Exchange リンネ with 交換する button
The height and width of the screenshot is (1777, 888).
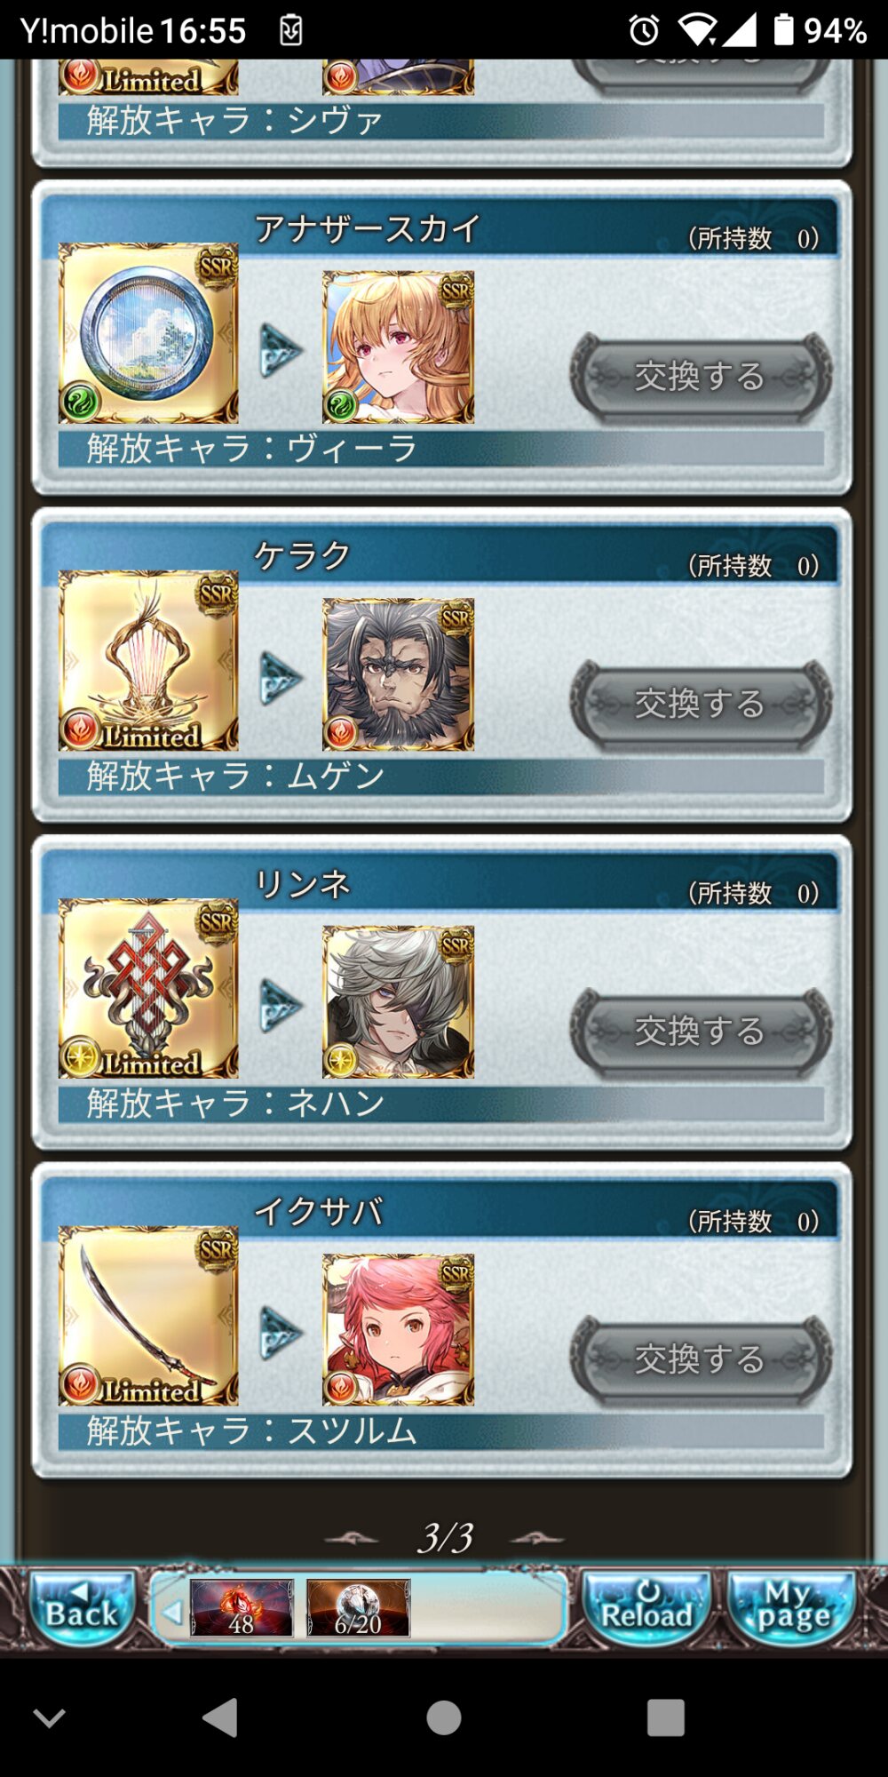pyautogui.click(x=701, y=1032)
